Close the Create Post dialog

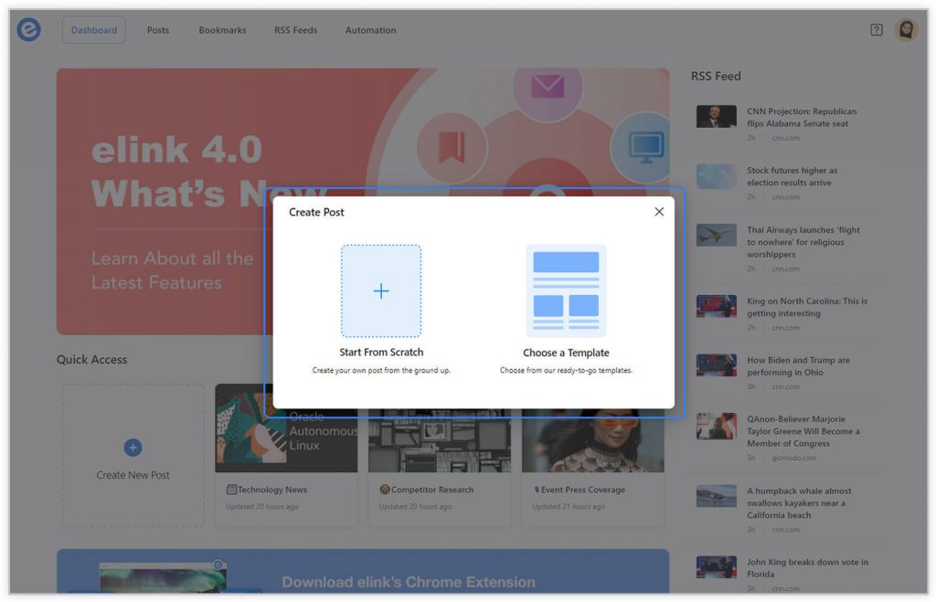coord(658,211)
